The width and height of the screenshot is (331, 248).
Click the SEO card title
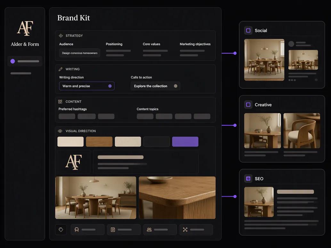tap(259, 179)
